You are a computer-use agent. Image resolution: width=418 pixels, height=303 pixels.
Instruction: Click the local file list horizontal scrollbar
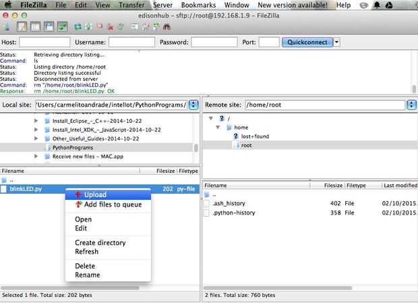coord(70,287)
